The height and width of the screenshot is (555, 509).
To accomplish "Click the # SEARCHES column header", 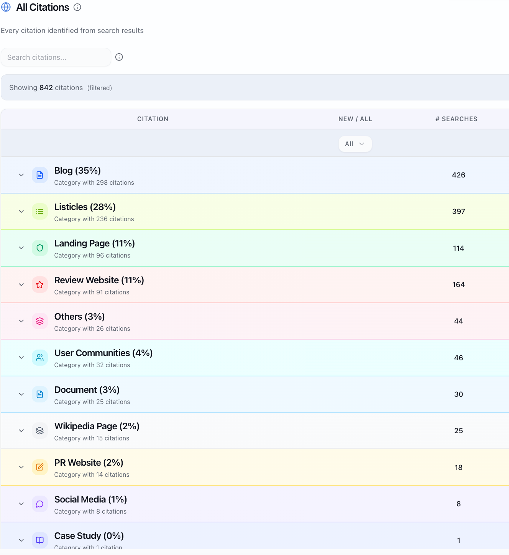I will pyautogui.click(x=456, y=119).
